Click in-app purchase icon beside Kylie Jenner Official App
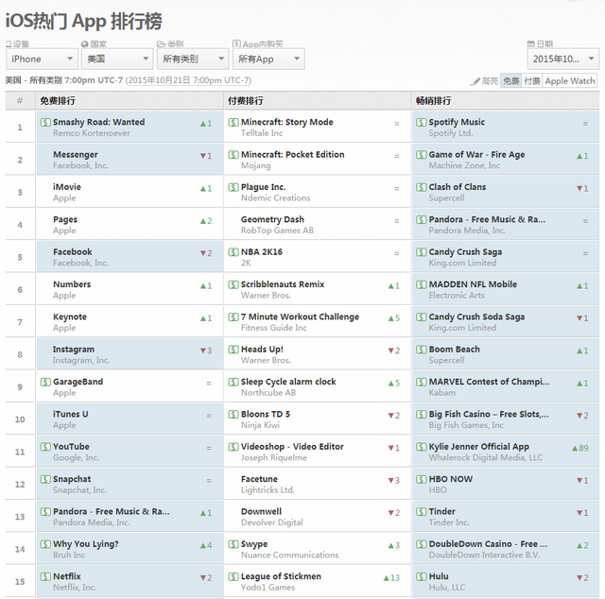 [422, 447]
